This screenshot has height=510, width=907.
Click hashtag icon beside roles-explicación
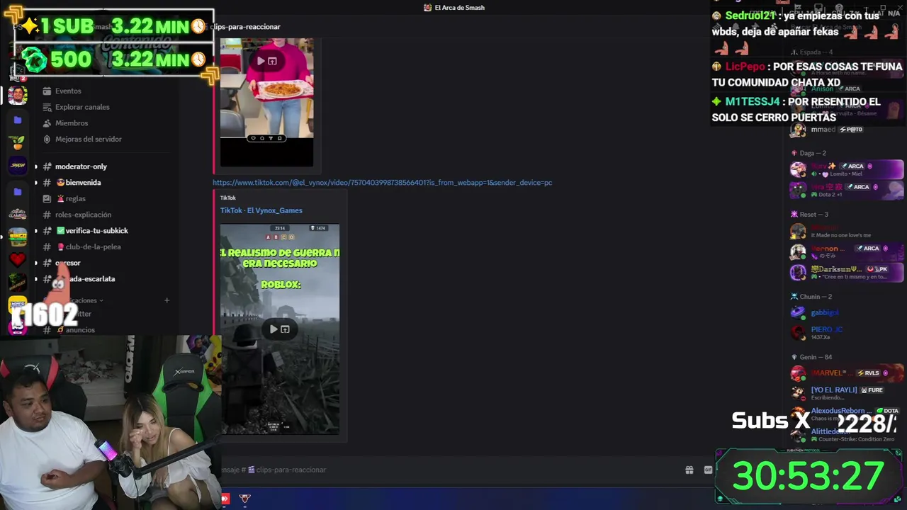[47, 215]
